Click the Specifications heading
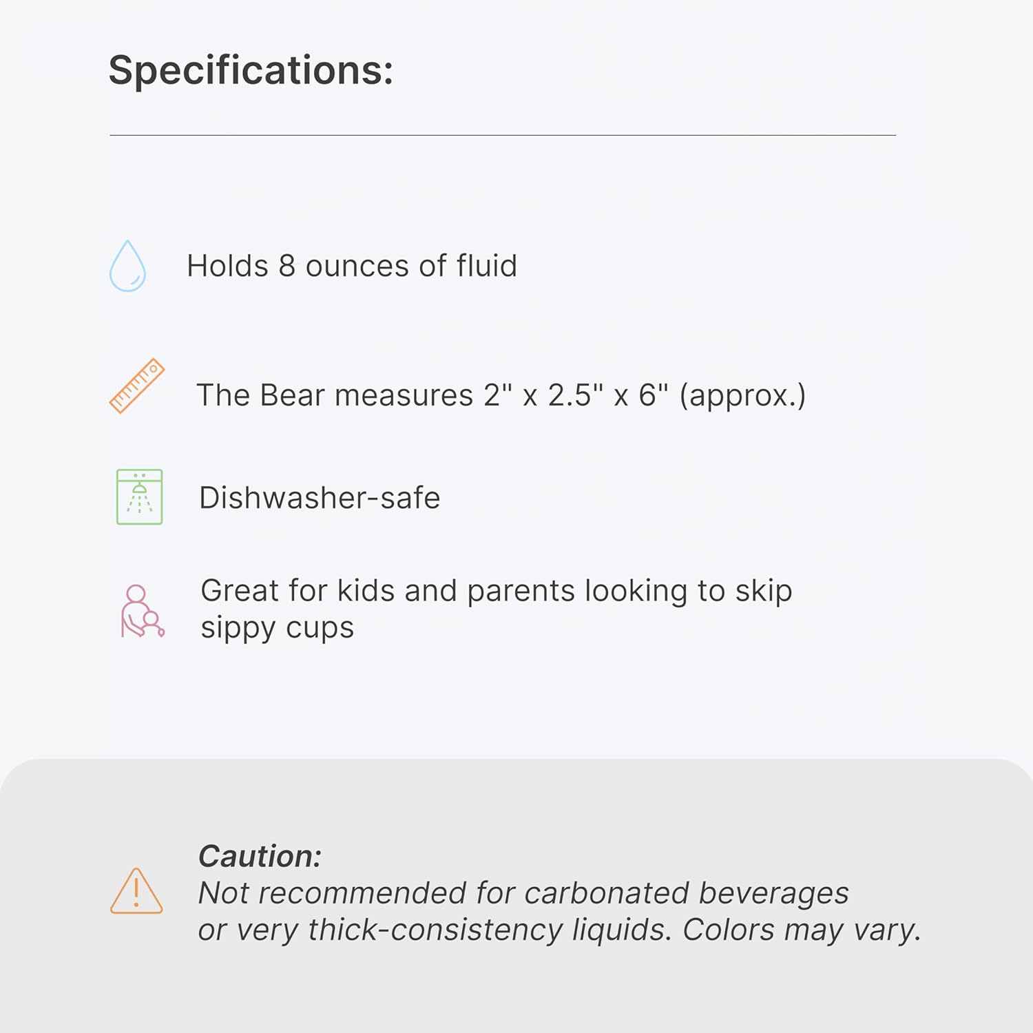 [x=251, y=70]
